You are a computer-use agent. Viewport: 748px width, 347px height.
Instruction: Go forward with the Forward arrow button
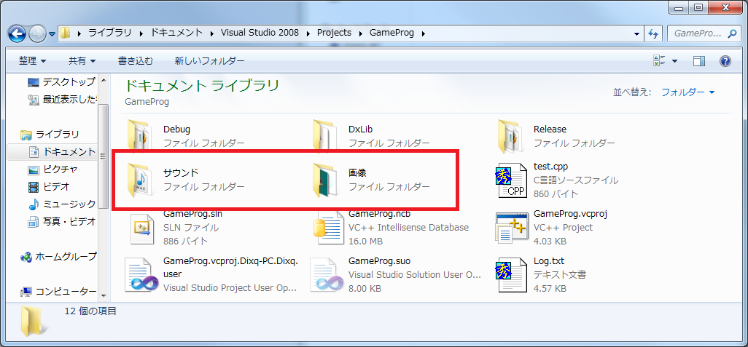(37, 33)
